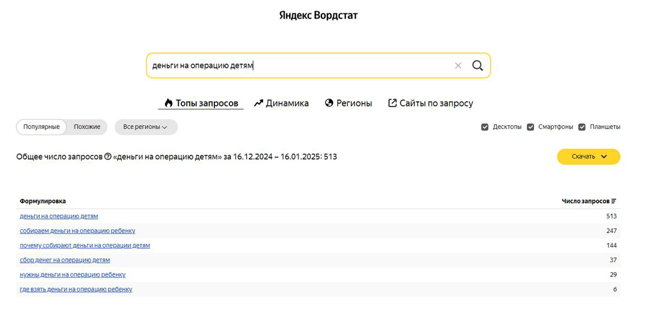Click link почему собирают деньги на операции детям
This screenshot has height=309, width=645.
coord(85,245)
